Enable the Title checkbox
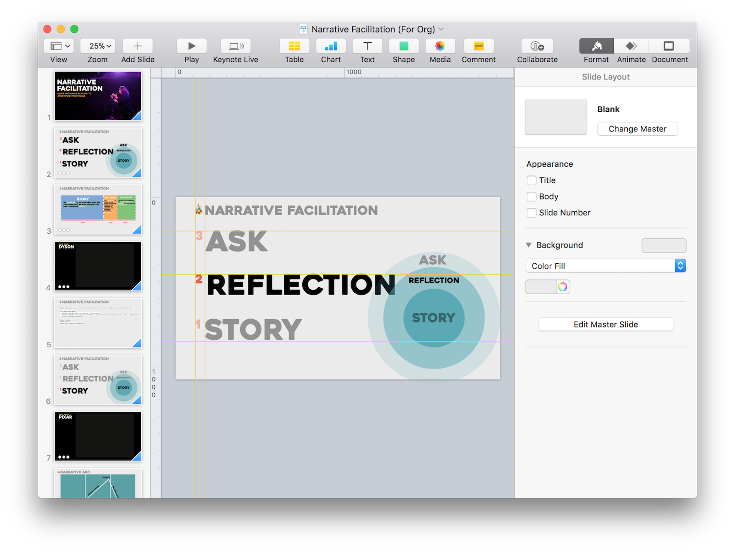735x552 pixels. click(532, 180)
